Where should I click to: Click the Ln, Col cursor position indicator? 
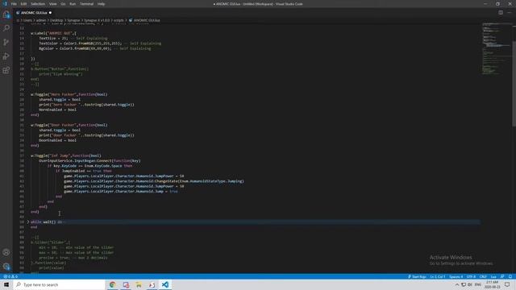438,276
